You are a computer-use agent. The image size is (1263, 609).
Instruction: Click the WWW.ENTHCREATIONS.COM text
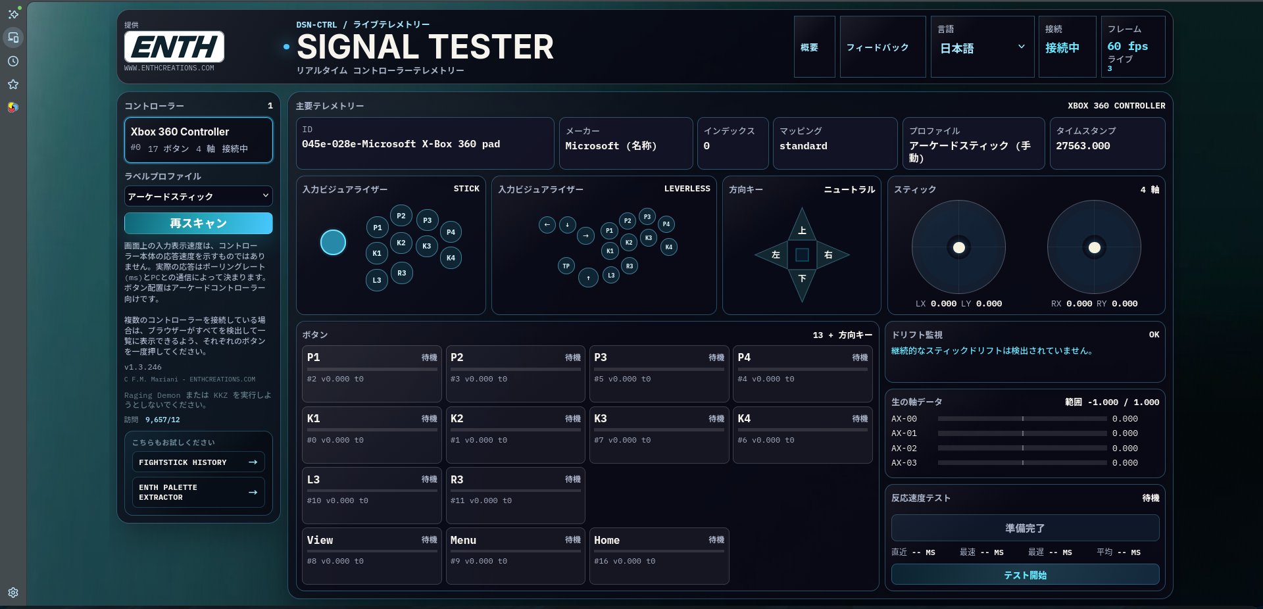pos(169,68)
